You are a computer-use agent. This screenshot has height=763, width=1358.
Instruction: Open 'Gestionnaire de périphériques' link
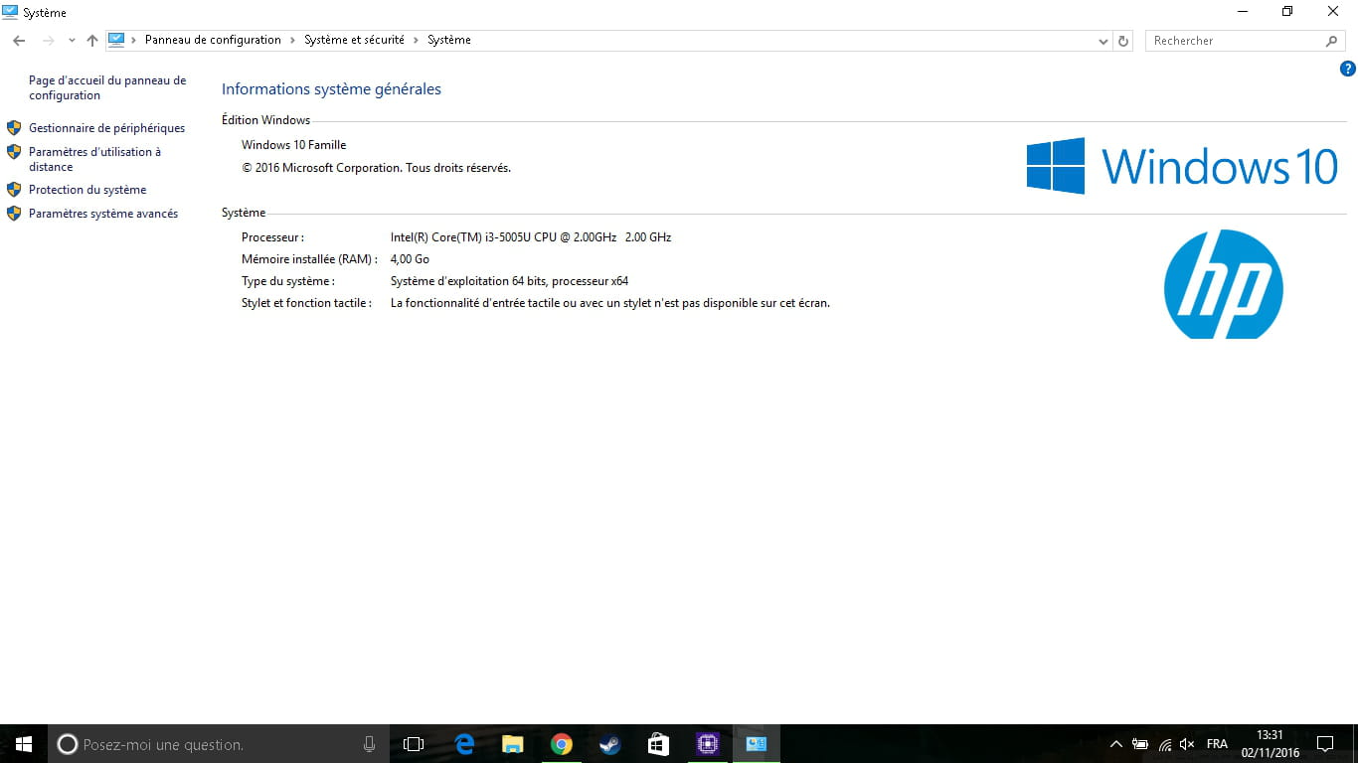point(106,128)
